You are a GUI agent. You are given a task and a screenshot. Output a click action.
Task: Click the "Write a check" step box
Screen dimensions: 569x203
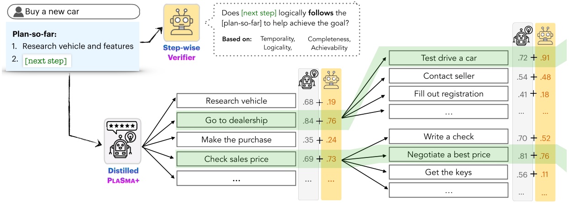[448, 136]
